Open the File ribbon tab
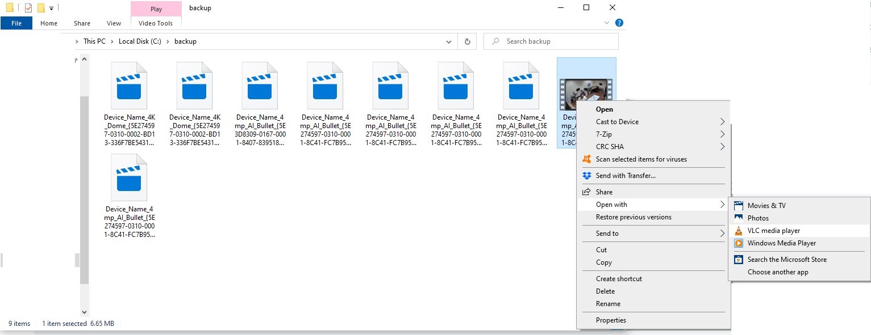The width and height of the screenshot is (871, 335). pos(16,23)
